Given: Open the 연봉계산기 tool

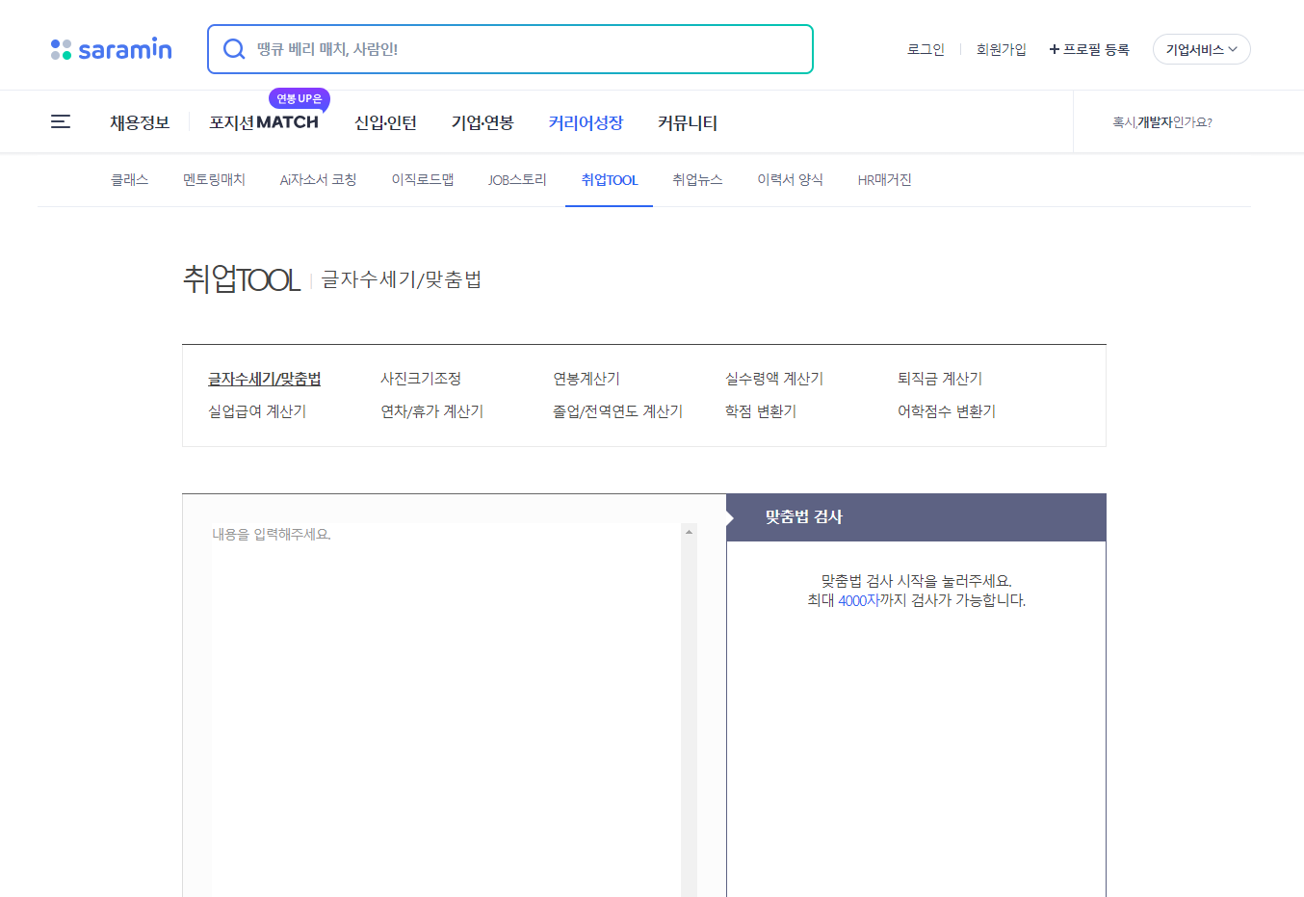Looking at the screenshot, I should coord(587,378).
